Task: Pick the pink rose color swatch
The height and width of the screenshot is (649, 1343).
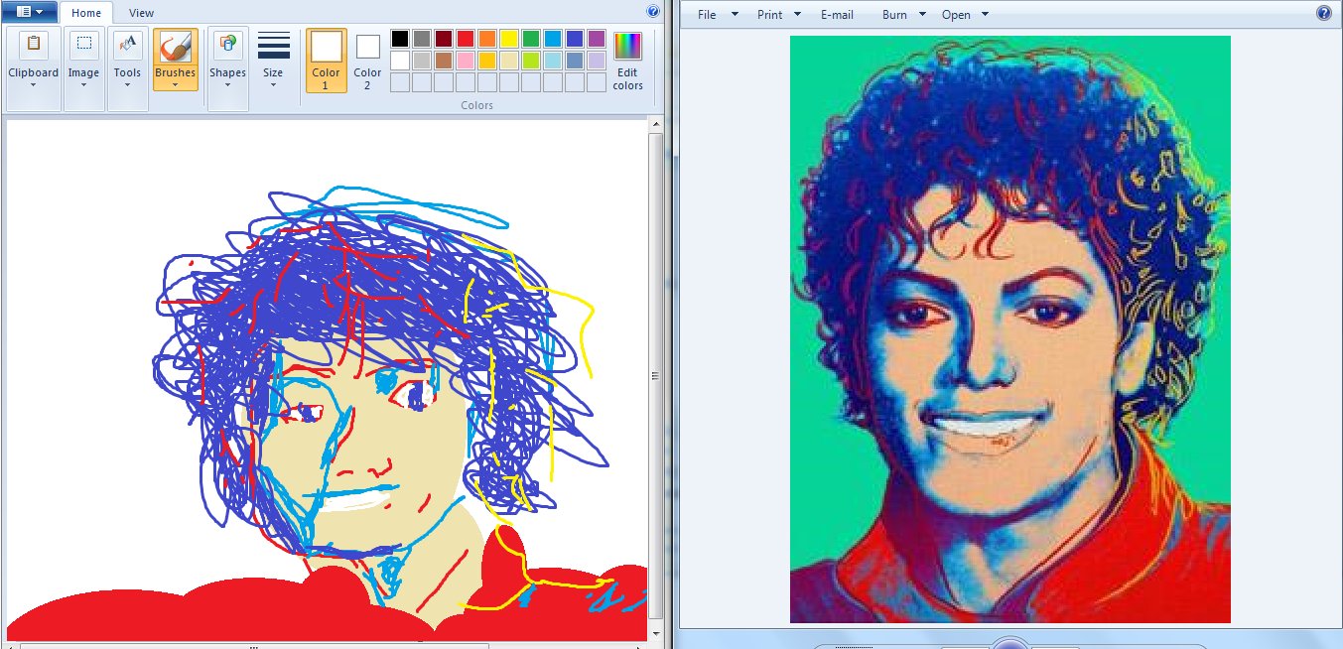Action: coord(465,61)
